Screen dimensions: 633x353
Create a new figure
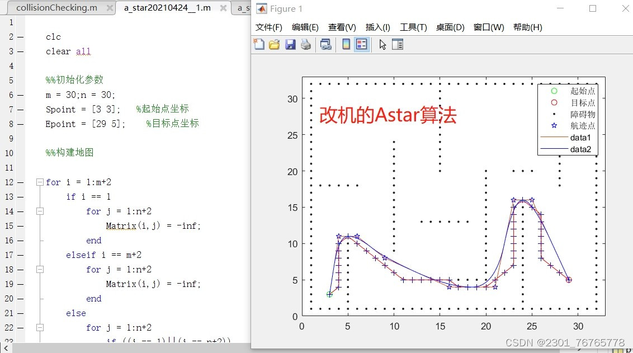coord(259,44)
